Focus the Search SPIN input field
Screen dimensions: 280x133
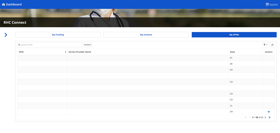51,45
